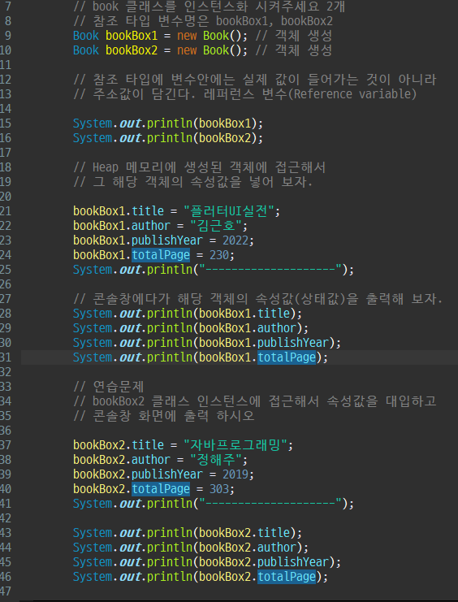Click the Book type name starting line 9
This screenshot has width=458, height=602.
pyautogui.click(x=86, y=36)
